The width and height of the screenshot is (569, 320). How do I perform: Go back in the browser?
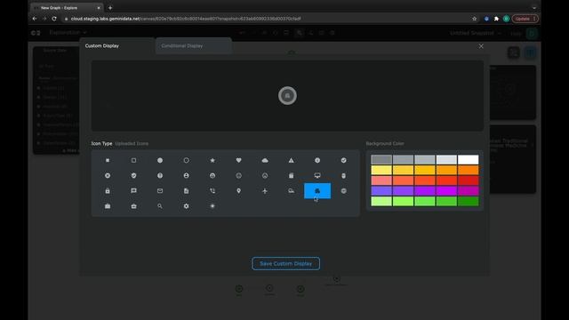35,19
